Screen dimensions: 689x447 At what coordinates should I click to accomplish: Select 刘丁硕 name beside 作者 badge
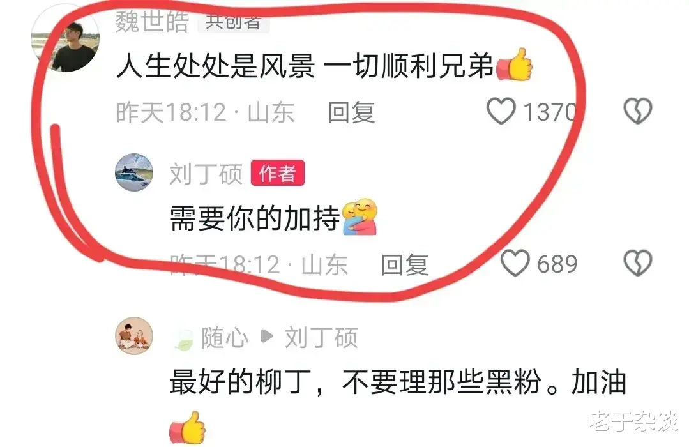point(206,173)
